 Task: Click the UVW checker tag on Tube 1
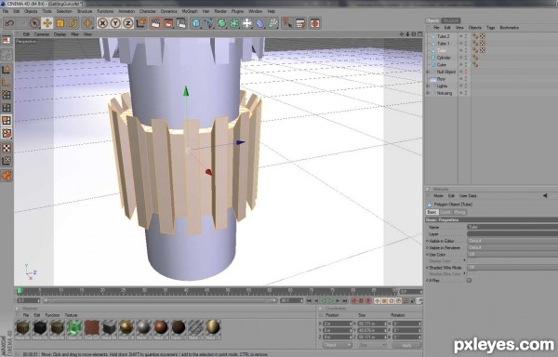click(x=483, y=44)
